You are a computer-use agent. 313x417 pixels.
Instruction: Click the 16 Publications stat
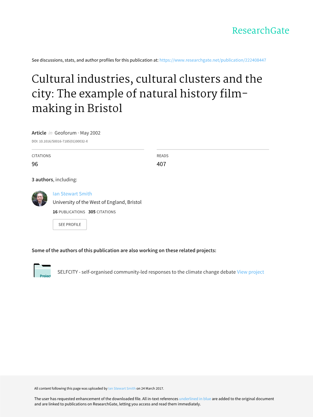[x=69, y=212]
